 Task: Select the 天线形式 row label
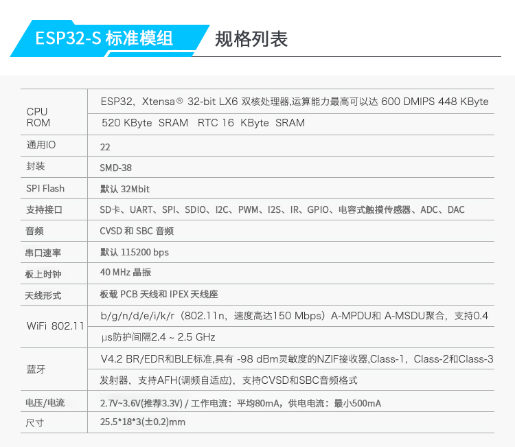tap(44, 296)
